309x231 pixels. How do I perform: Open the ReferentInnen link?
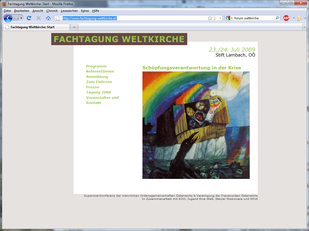coord(100,71)
